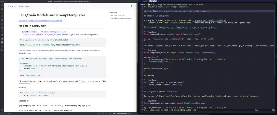Open the python.langchain.com tutorial link on page

[41, 20]
